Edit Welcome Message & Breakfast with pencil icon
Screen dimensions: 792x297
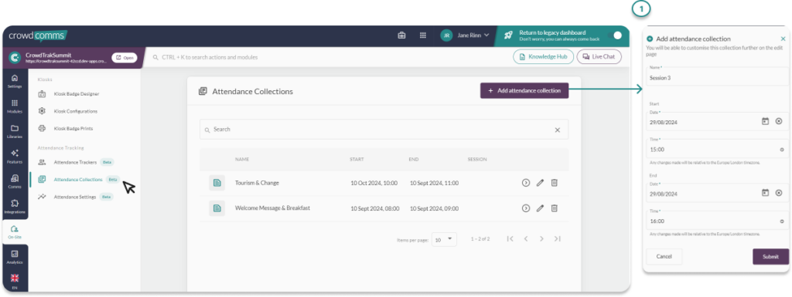540,208
